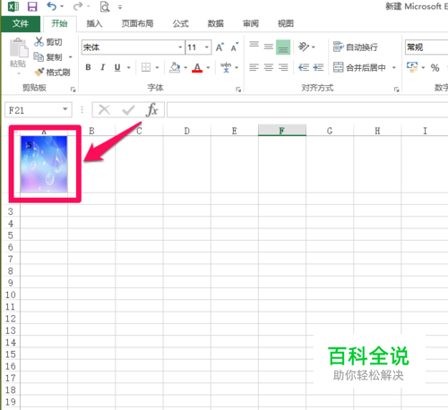Undo the last action
The width and height of the screenshot is (448, 410).
(52, 6)
